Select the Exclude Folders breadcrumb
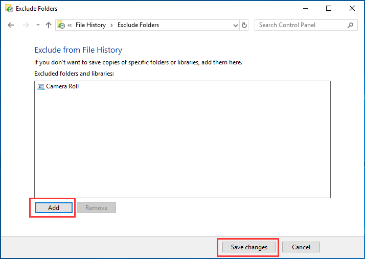Screen dimensions: 365x259 (138, 25)
